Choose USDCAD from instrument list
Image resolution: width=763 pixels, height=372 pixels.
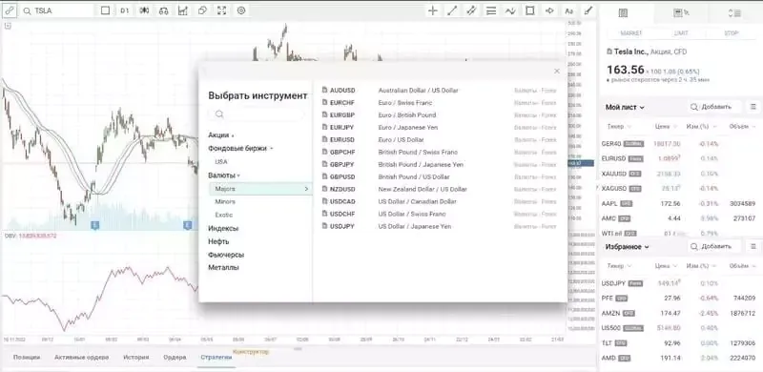[440, 201]
